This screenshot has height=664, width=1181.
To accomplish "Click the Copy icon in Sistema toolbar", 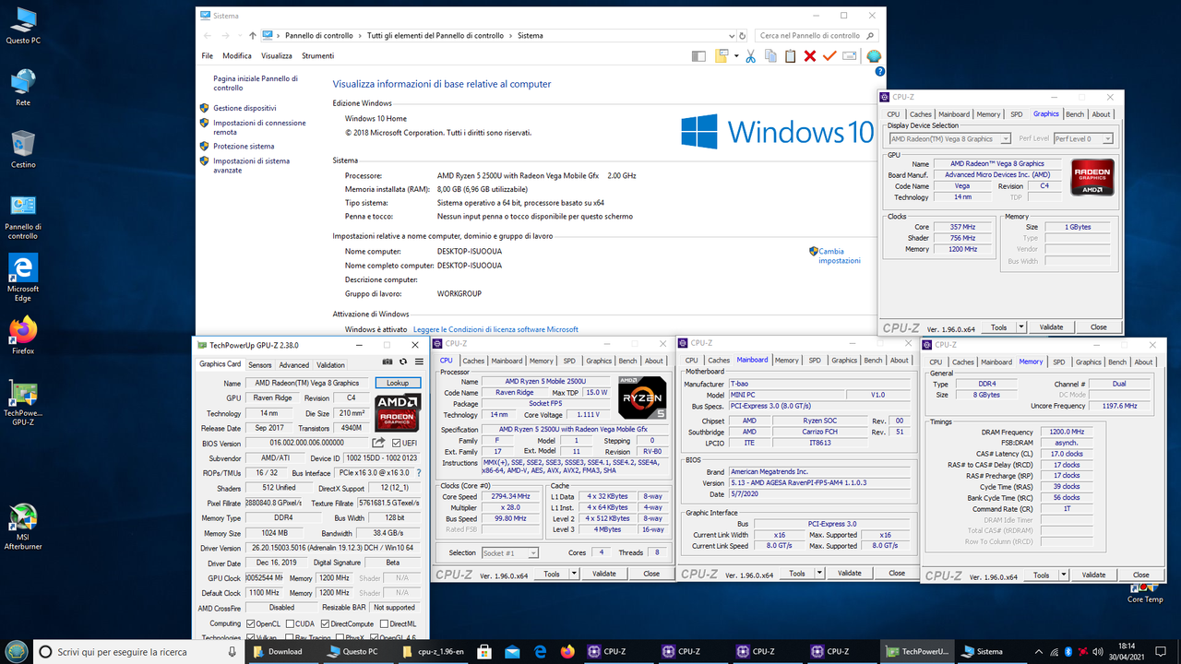I will click(x=769, y=56).
